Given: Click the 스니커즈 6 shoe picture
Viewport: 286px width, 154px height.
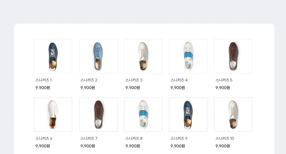Looking at the screenshot, I should 53,115.
